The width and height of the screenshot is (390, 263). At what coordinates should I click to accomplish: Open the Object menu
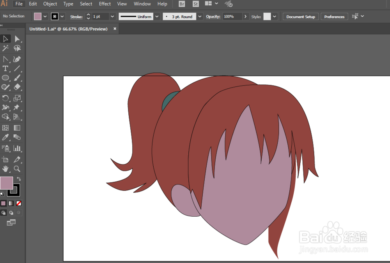tap(50, 4)
